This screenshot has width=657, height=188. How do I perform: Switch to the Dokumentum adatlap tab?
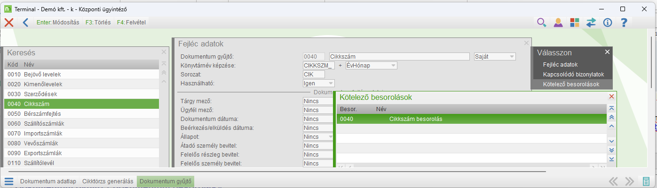(x=48, y=181)
